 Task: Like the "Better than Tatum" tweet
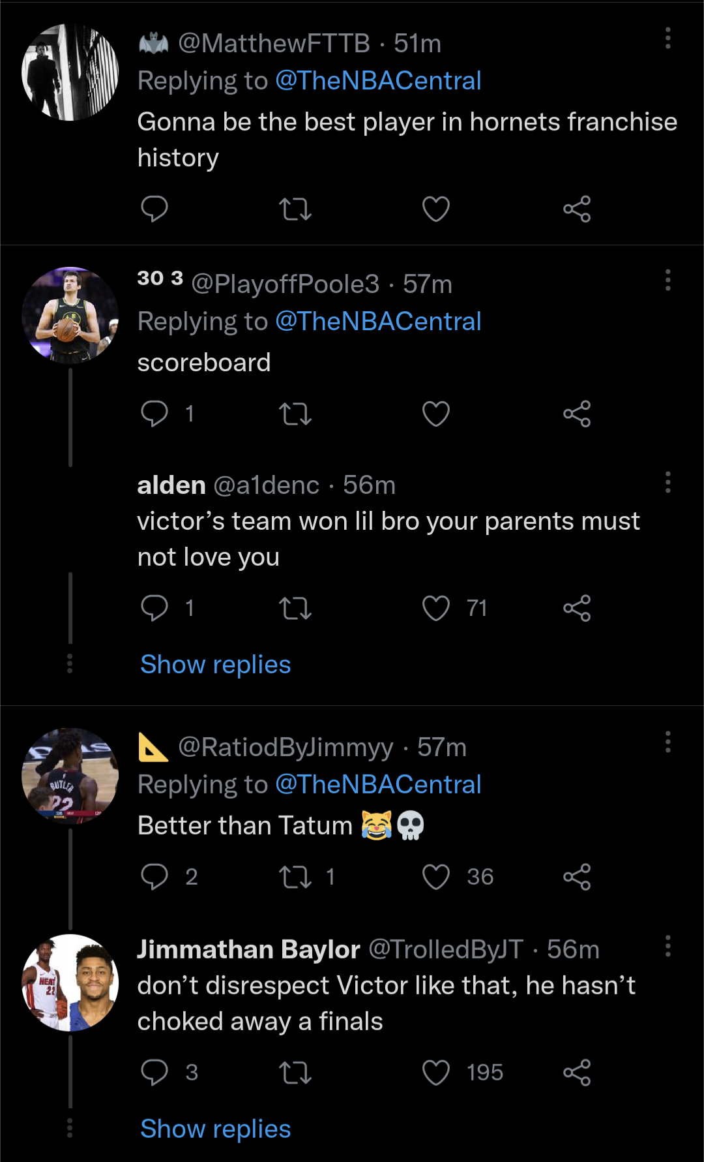pyautogui.click(x=435, y=877)
